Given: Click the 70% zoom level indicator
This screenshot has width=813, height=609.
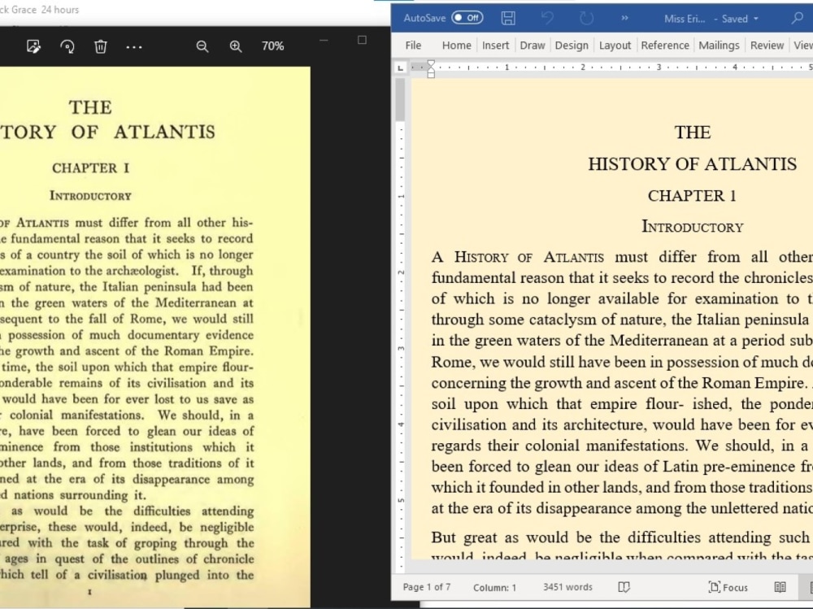Looking at the screenshot, I should [272, 46].
